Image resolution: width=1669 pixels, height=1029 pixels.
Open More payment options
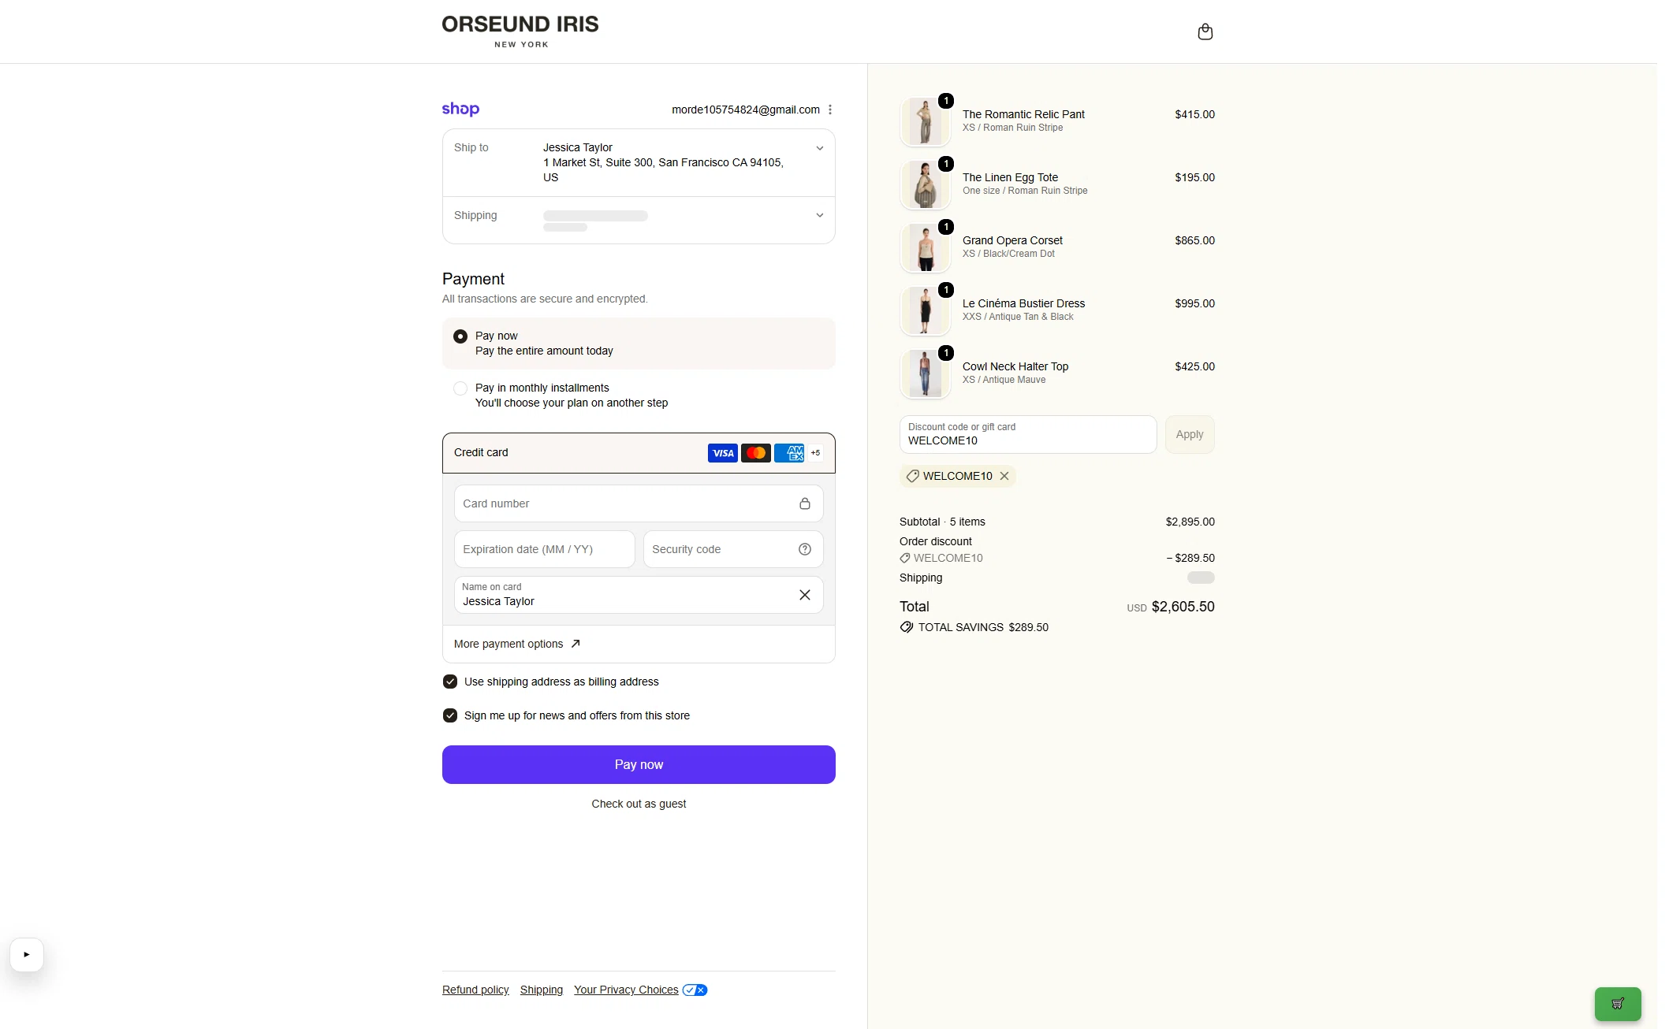(x=517, y=644)
